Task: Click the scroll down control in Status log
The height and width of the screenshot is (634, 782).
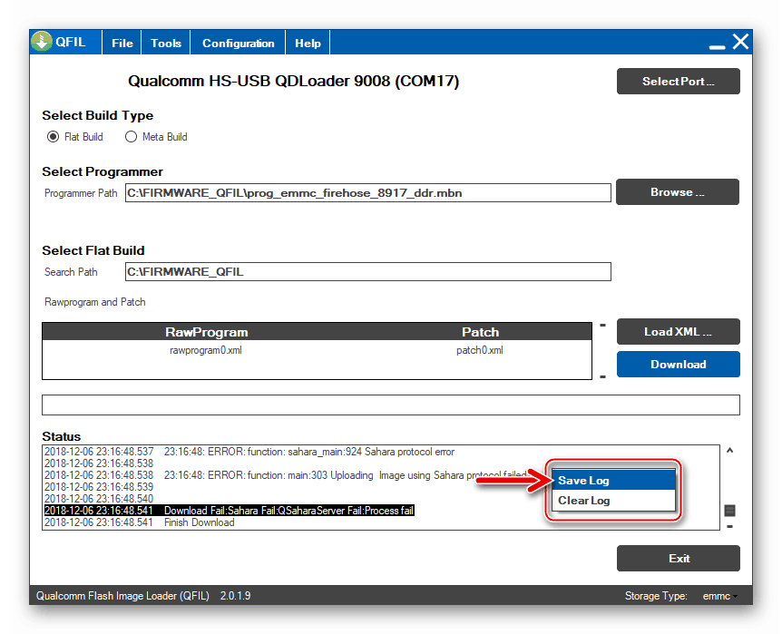Action: pos(729,526)
